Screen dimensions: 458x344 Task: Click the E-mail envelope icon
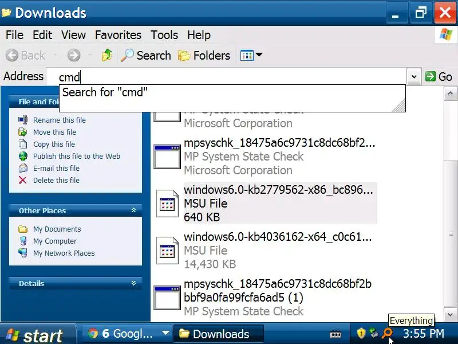pyautogui.click(x=23, y=168)
